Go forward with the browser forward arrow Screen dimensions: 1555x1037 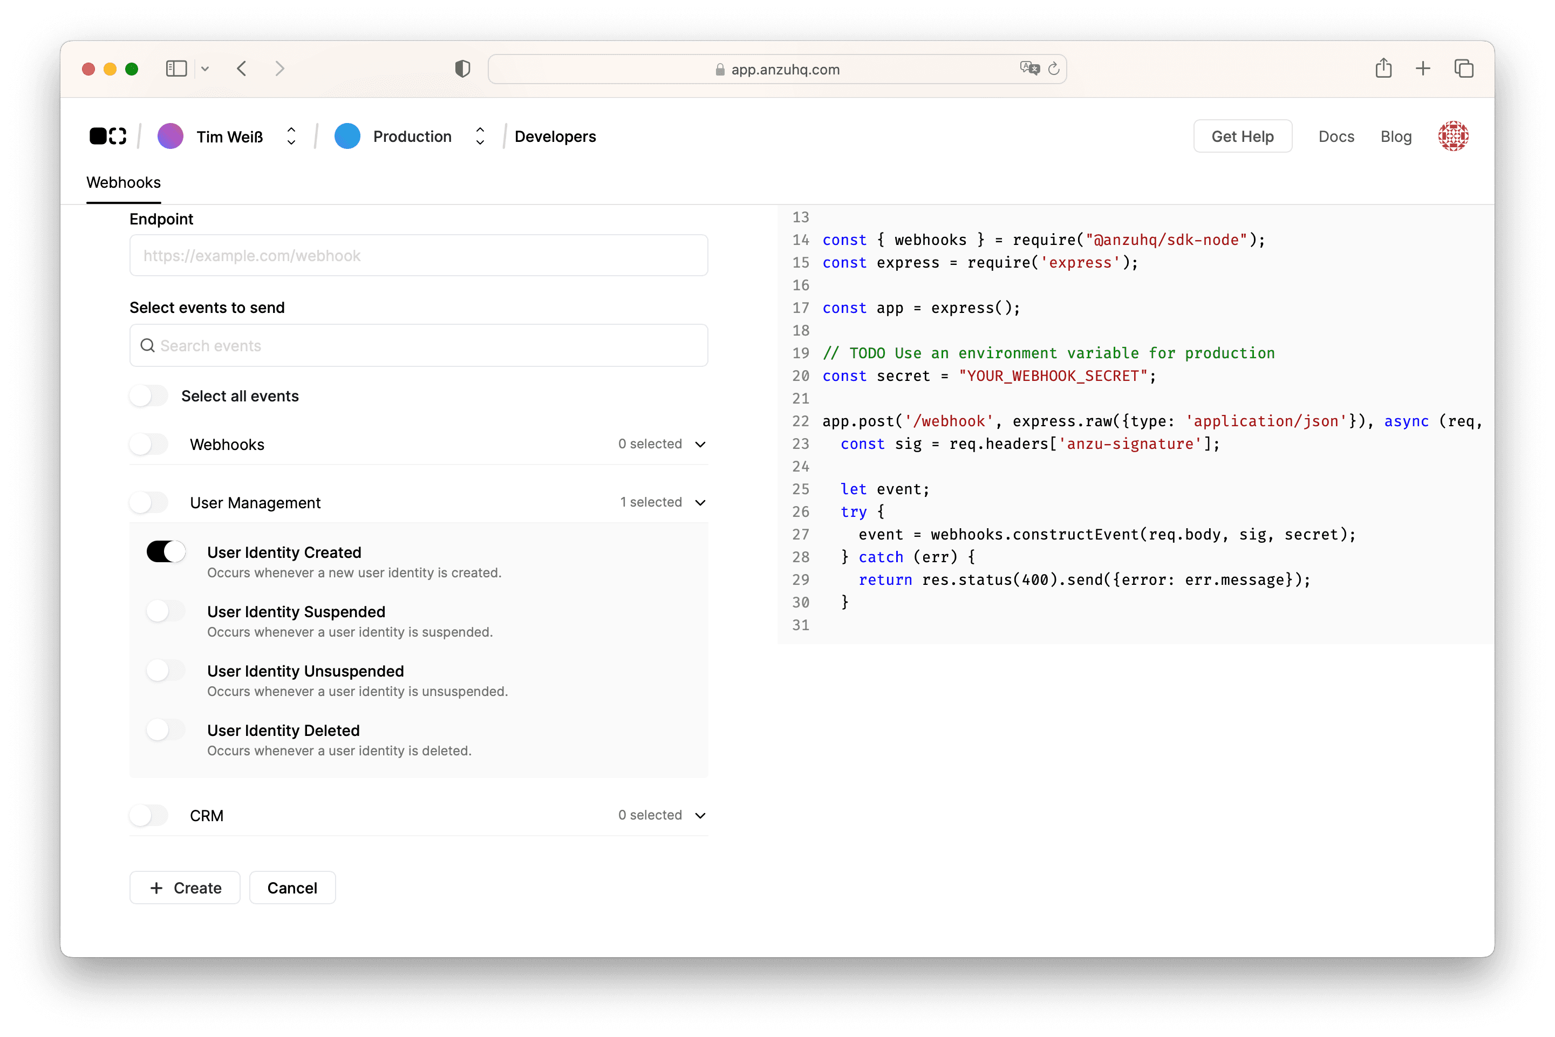(x=280, y=69)
